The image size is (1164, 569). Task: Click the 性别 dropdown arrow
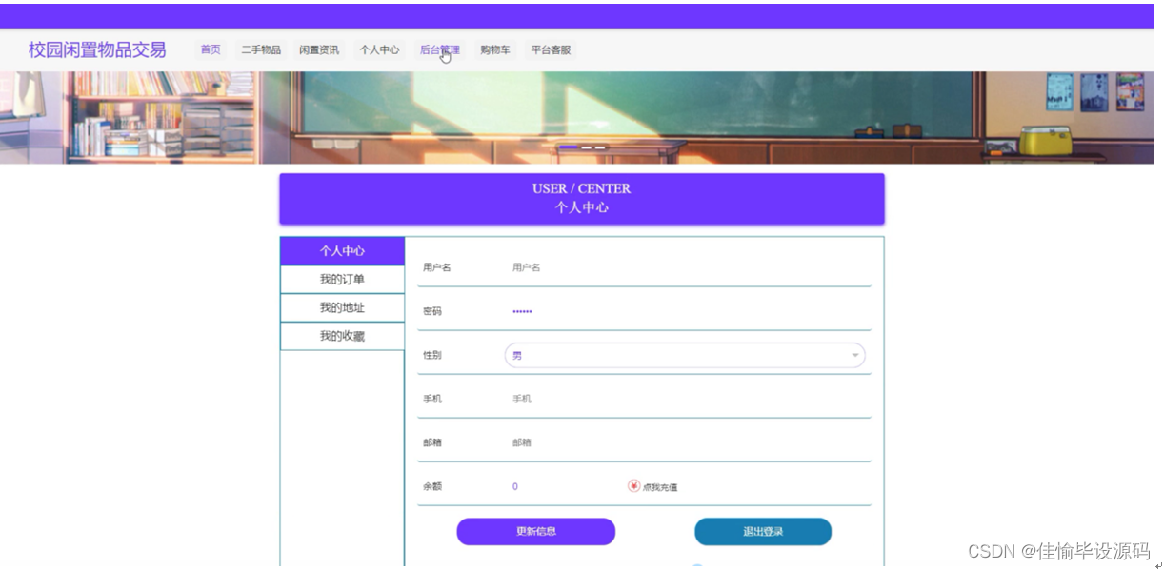pos(854,356)
